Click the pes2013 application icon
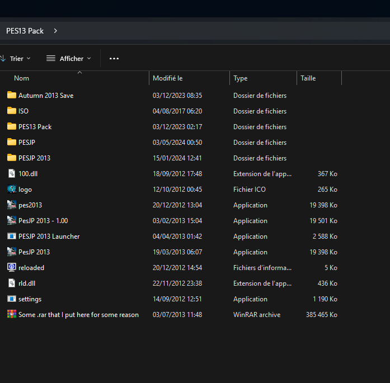 click(x=12, y=205)
